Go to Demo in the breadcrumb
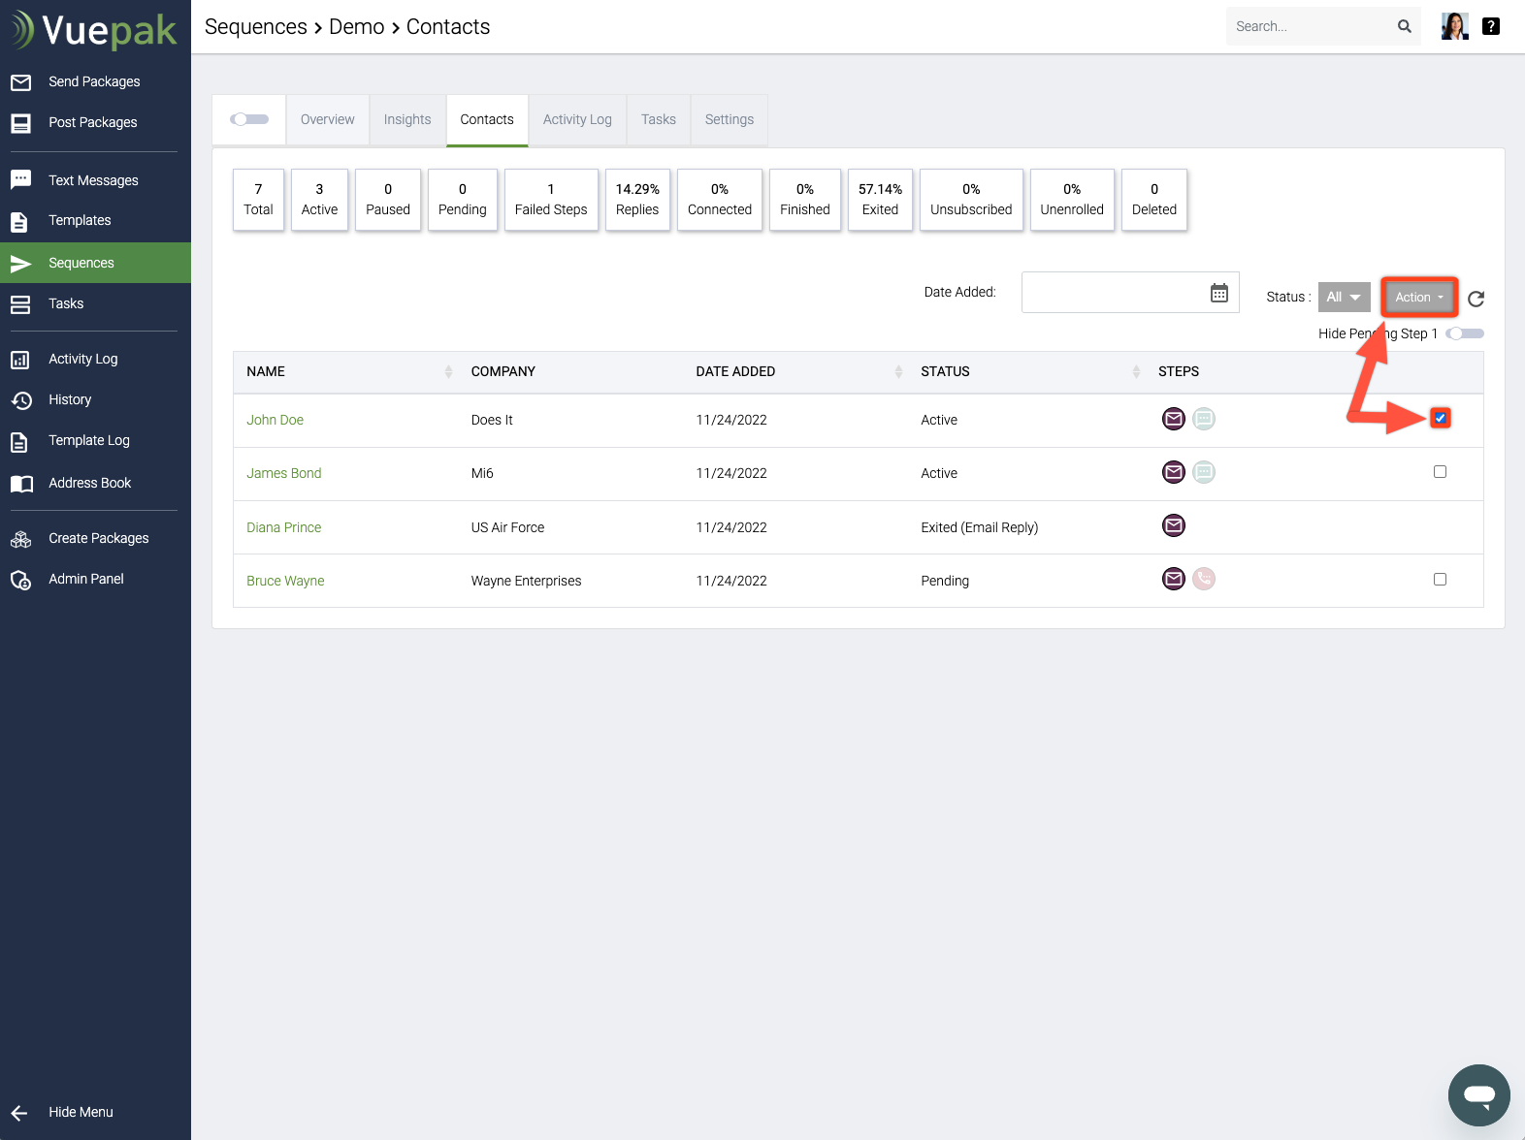1525x1140 pixels. click(x=357, y=27)
